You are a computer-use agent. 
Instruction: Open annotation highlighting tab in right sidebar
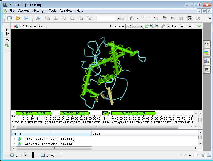click(207, 53)
